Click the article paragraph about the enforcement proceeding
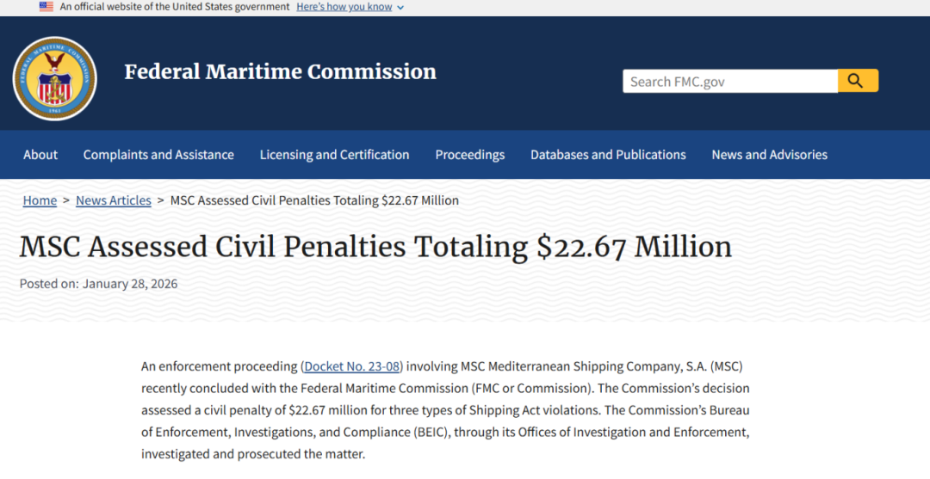Viewport: 930px width, 479px height. (x=445, y=409)
